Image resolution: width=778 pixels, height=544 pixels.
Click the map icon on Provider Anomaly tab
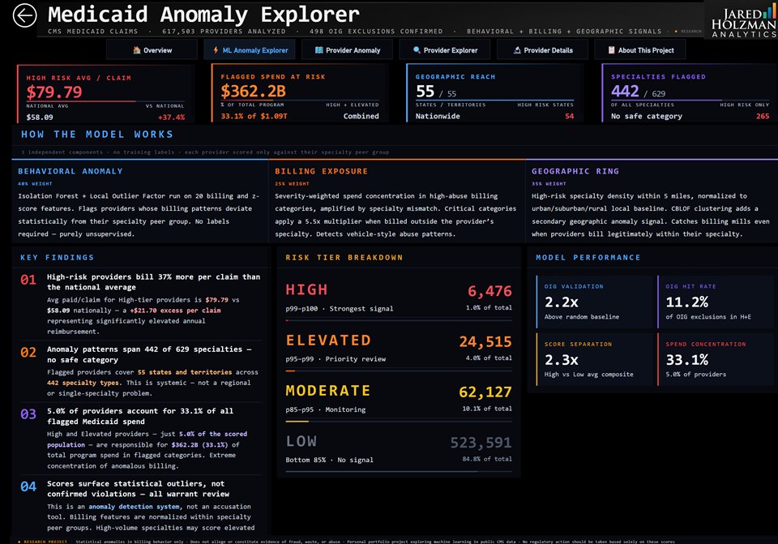pos(319,50)
